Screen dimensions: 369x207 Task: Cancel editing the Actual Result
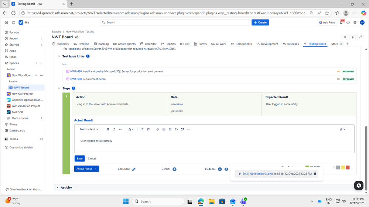pyautogui.click(x=92, y=158)
